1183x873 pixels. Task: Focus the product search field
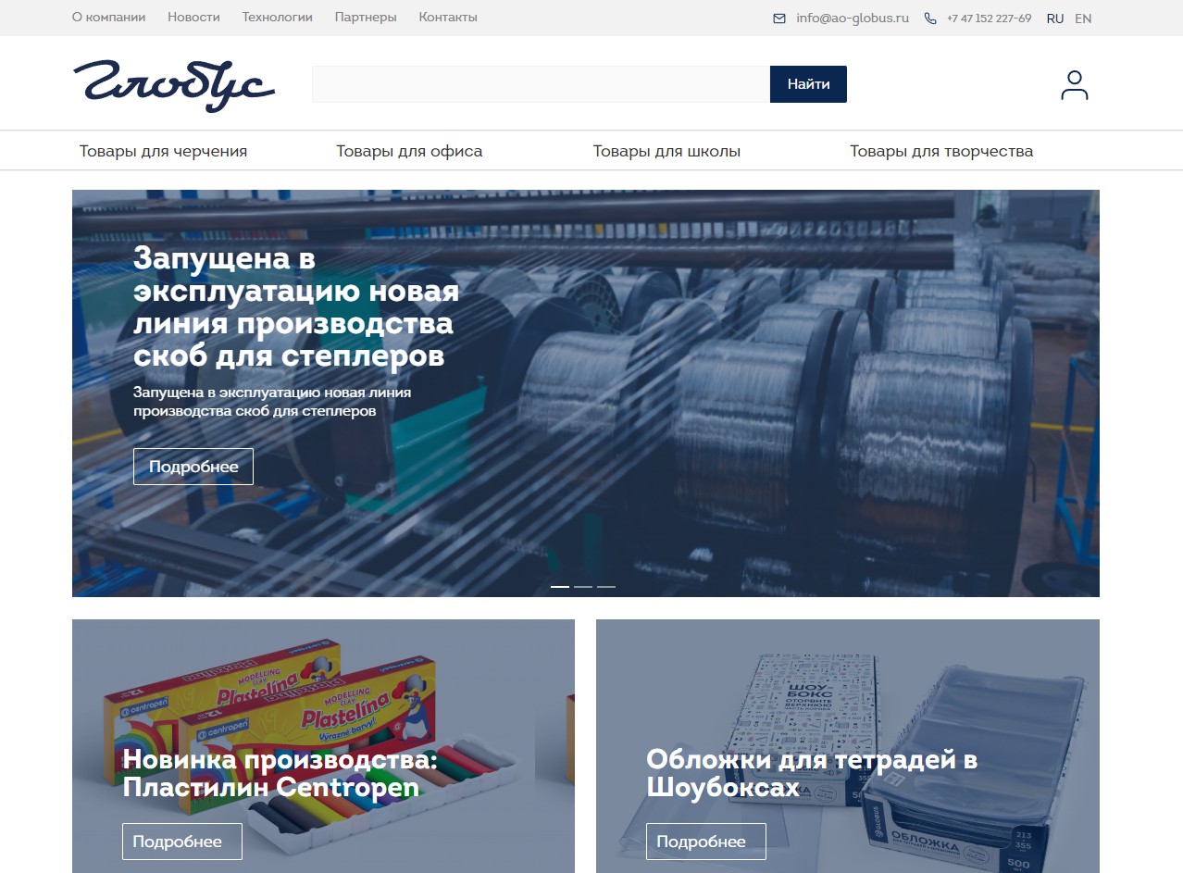[x=542, y=84]
